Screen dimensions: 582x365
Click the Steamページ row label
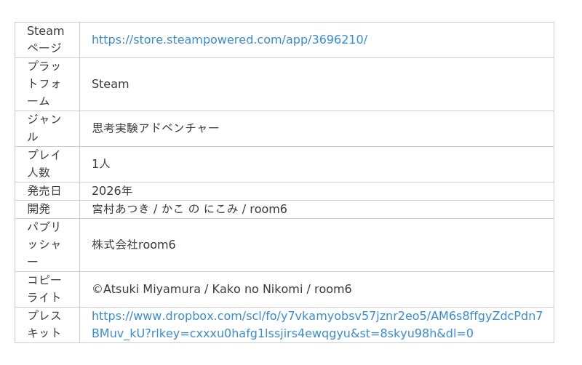coord(45,39)
